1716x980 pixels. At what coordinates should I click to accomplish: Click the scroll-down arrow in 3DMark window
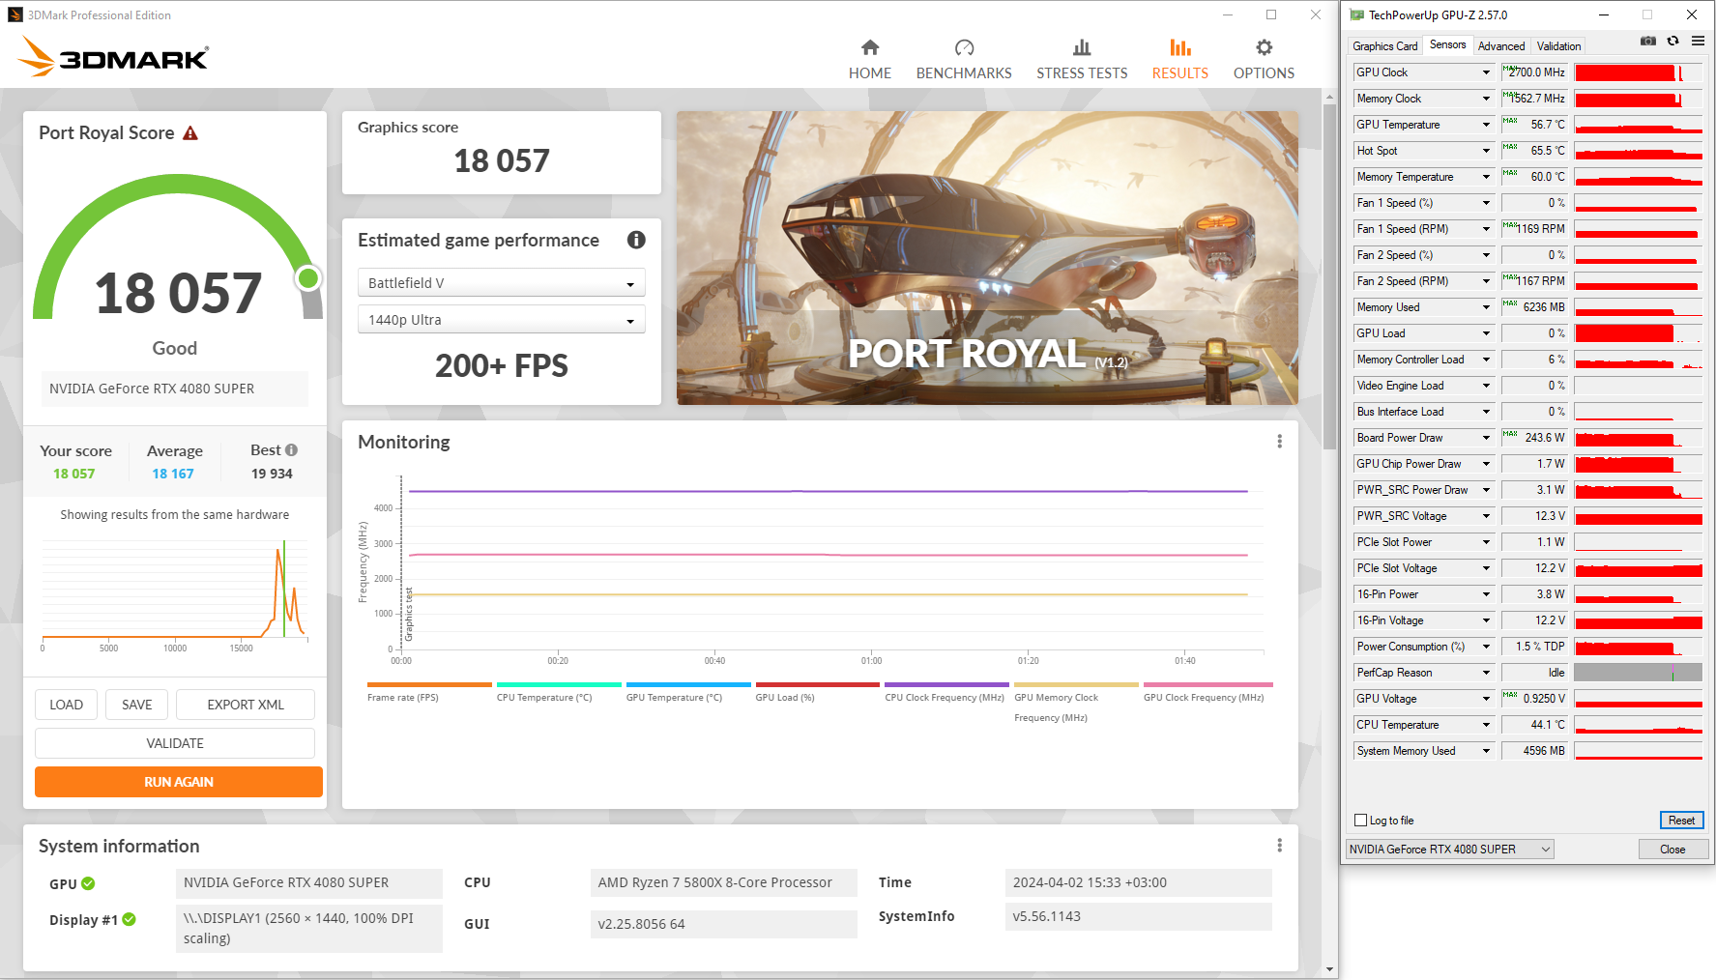click(x=1329, y=969)
